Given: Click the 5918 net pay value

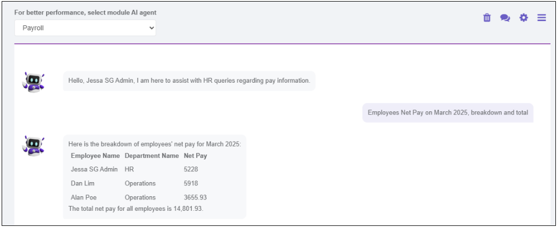Looking at the screenshot, I should (191, 183).
